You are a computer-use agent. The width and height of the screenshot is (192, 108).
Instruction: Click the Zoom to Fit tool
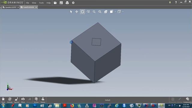(100, 12)
